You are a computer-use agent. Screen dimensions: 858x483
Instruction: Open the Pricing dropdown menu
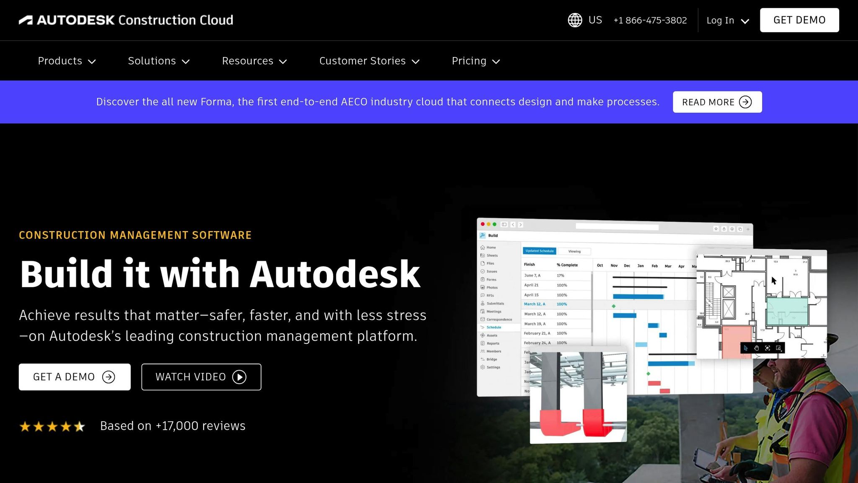[476, 61]
